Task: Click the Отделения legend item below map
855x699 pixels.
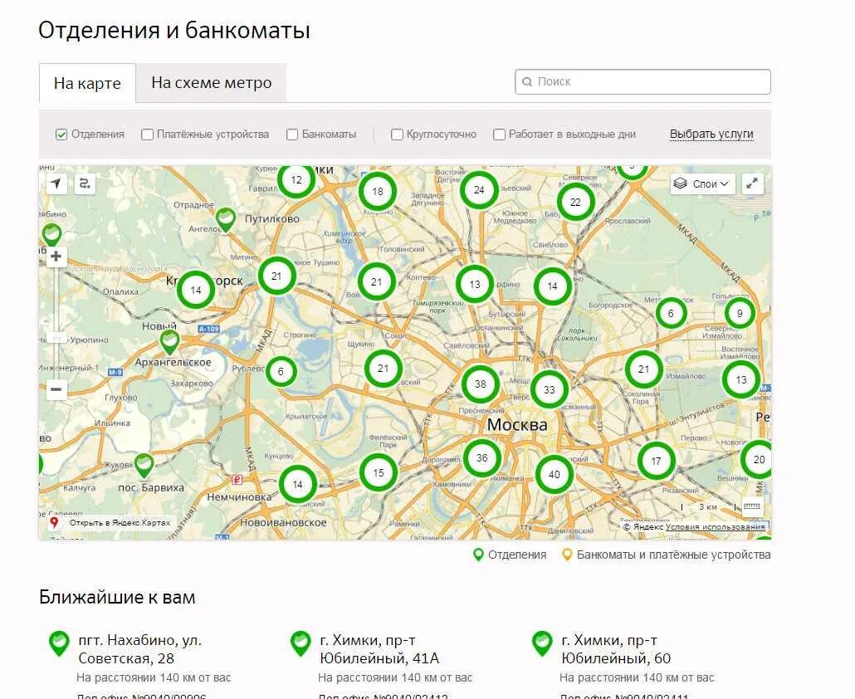Action: point(510,555)
